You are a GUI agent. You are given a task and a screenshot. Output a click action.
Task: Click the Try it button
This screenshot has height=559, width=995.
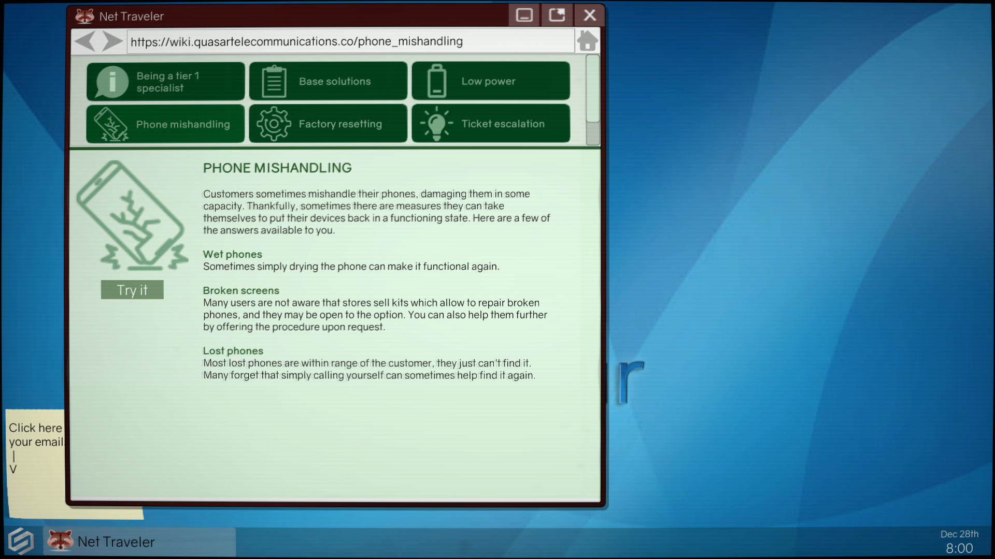click(x=132, y=290)
